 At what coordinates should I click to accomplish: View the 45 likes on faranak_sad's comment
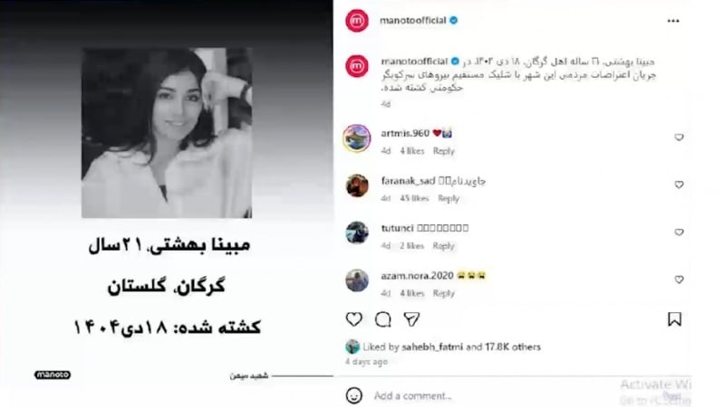tap(414, 198)
